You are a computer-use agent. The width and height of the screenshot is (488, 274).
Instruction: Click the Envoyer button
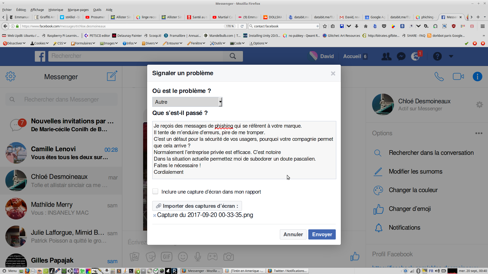[322, 234]
